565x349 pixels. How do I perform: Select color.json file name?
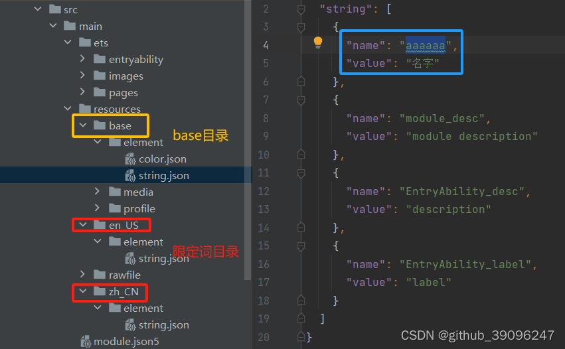[163, 159]
